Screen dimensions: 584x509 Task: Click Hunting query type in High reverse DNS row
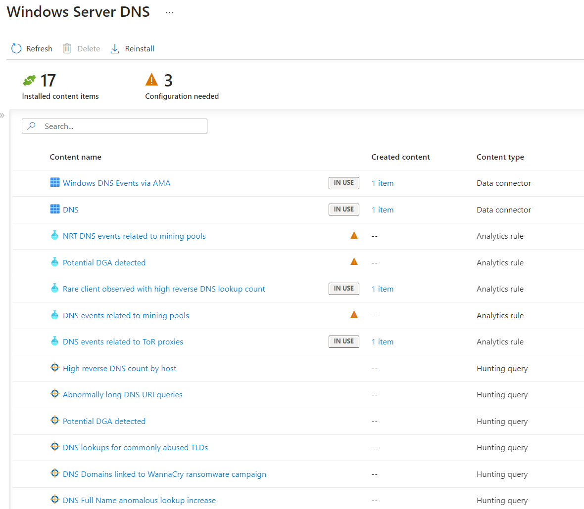click(x=502, y=369)
